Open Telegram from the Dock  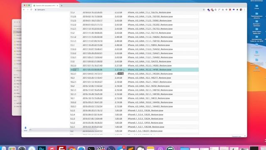(x=121, y=148)
